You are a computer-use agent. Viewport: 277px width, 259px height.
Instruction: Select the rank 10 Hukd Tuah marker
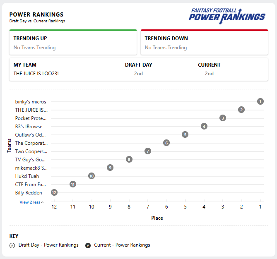(x=92, y=176)
